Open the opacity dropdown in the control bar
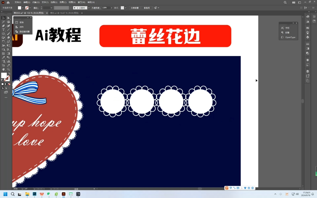 coord(112,8)
